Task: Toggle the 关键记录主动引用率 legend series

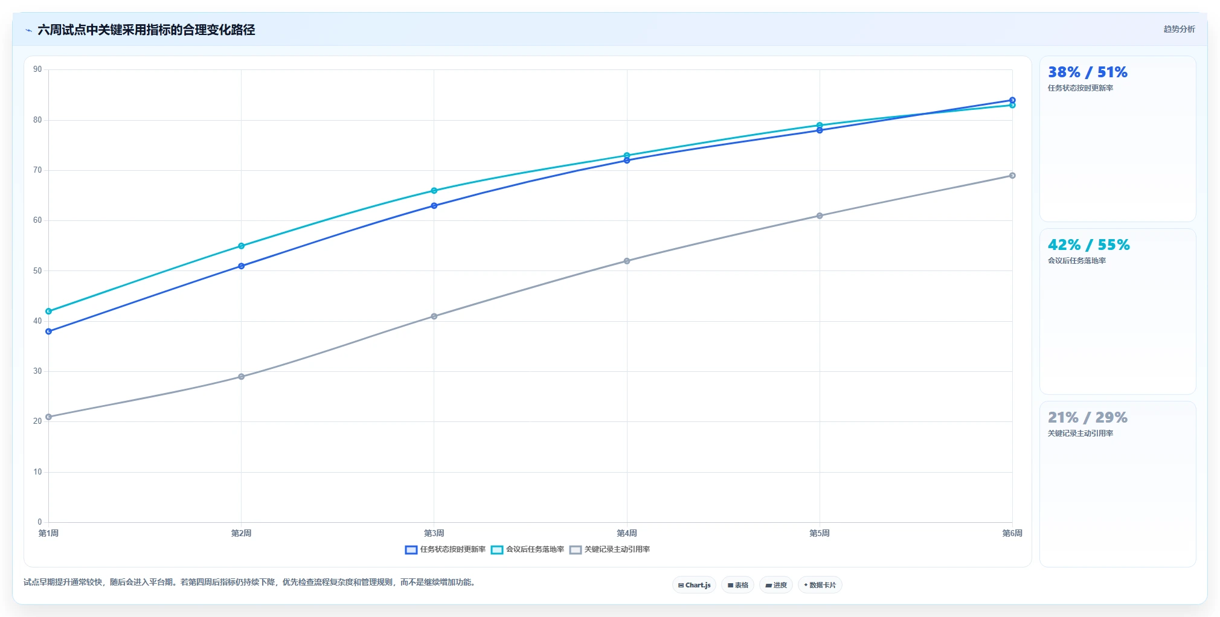Action: tap(609, 549)
